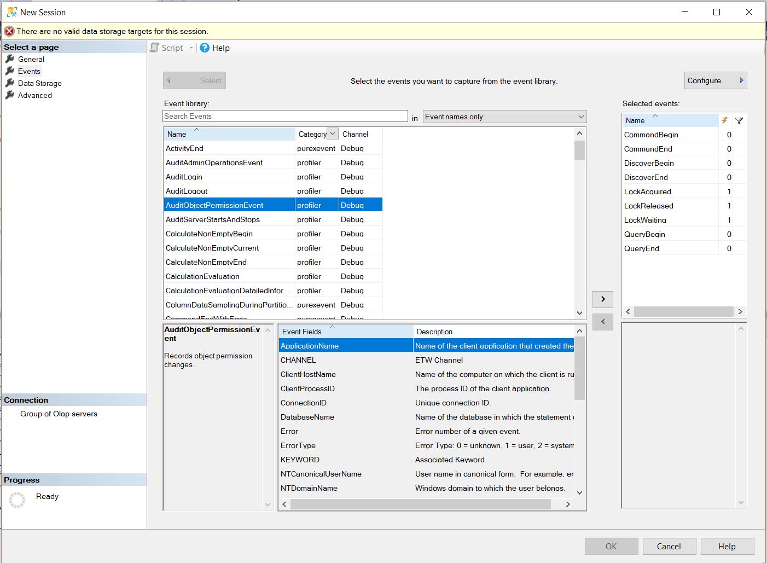767x563 pixels.
Task: Select the ConnectionID field row
Action: (426, 403)
